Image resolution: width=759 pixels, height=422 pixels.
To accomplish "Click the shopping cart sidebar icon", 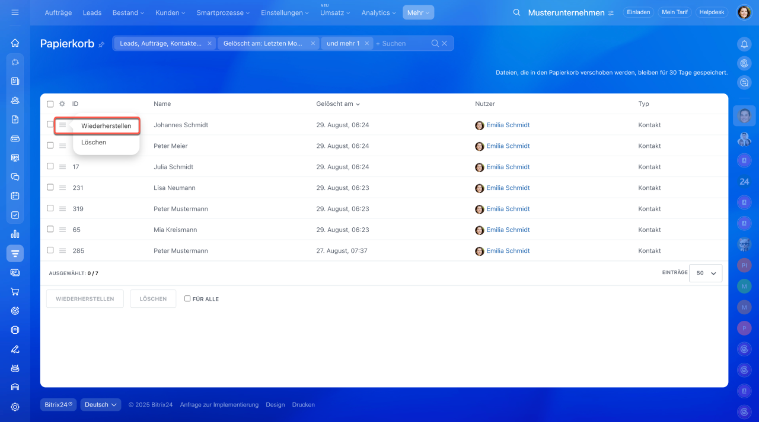I will tap(15, 291).
